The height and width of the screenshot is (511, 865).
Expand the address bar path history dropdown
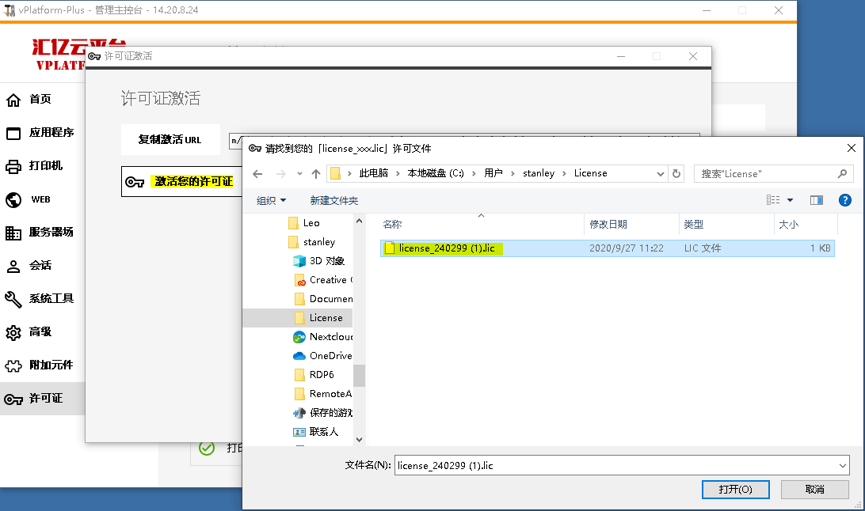661,174
